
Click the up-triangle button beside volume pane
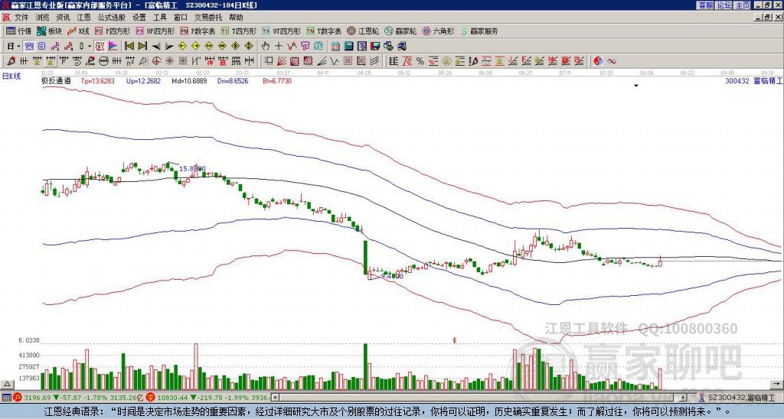coord(6,385)
